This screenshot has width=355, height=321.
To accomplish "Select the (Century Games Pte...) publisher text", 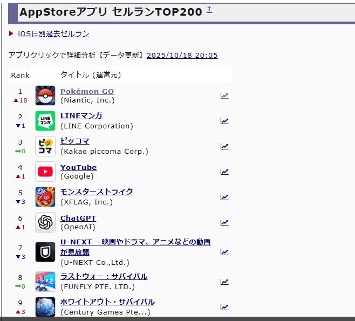I will coord(105,312).
